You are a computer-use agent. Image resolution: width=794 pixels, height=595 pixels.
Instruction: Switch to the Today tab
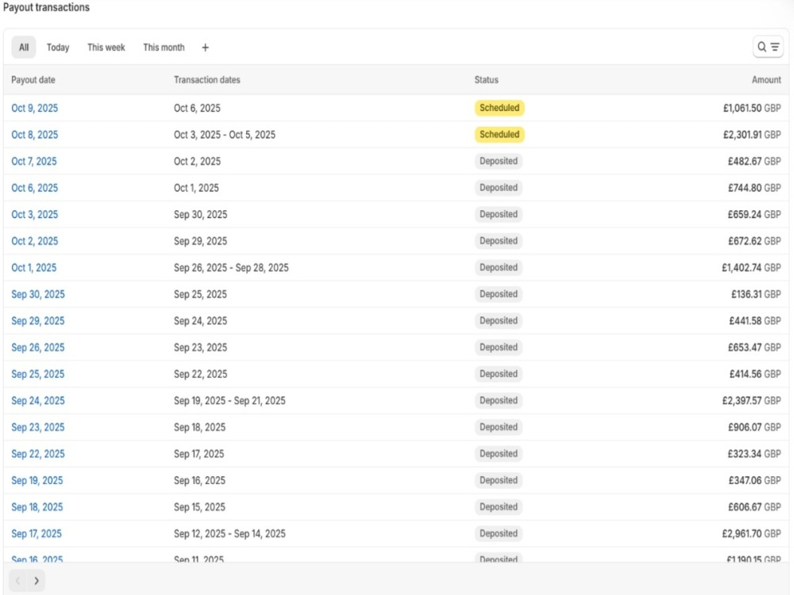[58, 47]
